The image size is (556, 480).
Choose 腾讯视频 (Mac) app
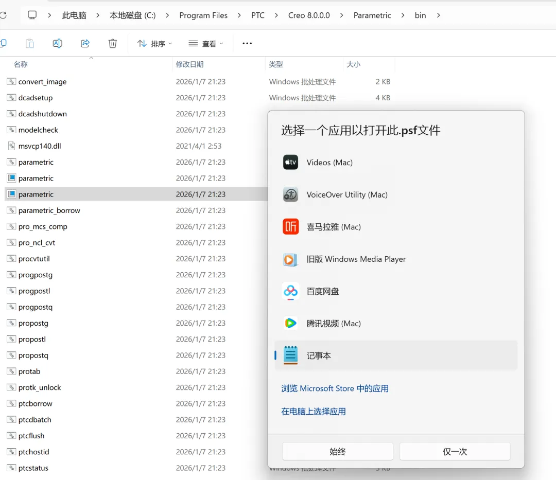point(396,324)
